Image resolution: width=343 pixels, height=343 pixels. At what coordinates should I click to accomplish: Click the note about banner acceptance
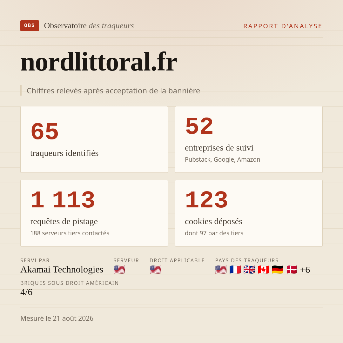pos(113,91)
